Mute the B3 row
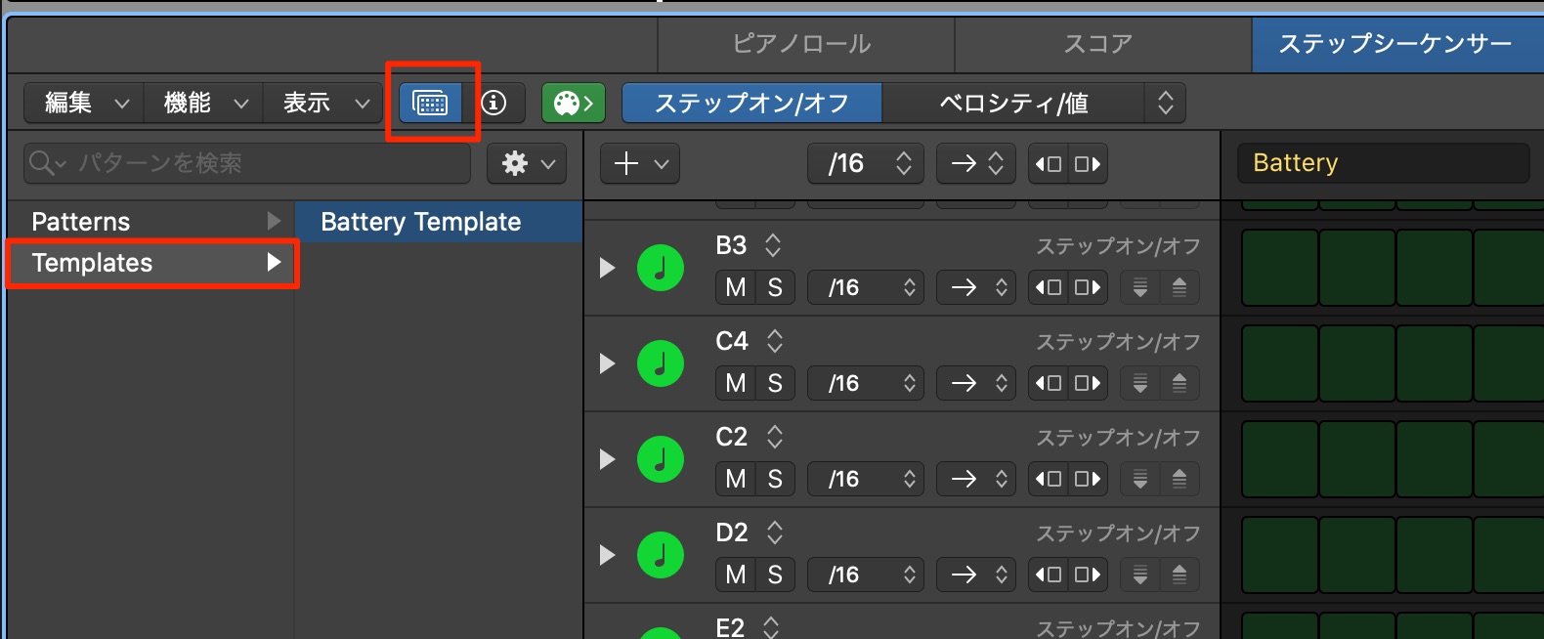 [x=736, y=287]
